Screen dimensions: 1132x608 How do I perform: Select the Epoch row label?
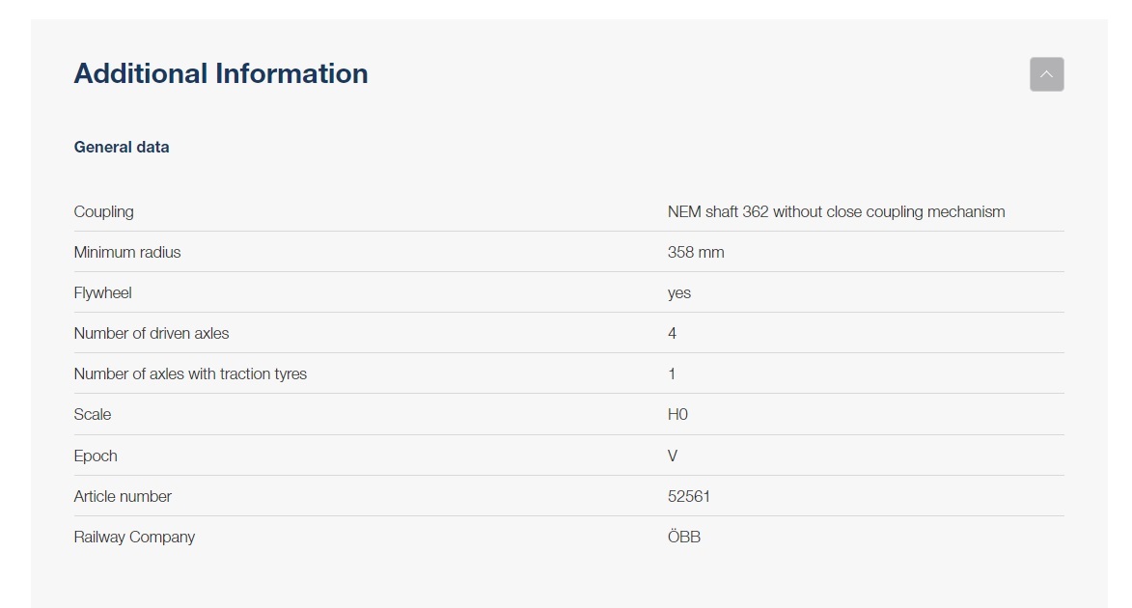coord(96,456)
